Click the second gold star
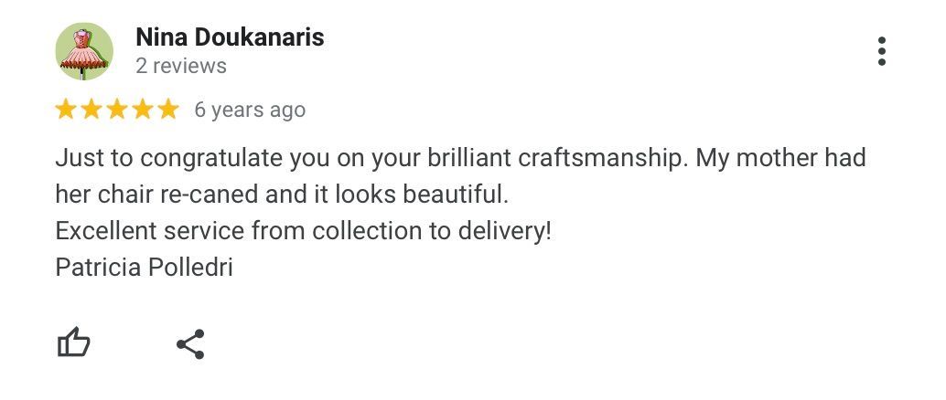This screenshot has width=946, height=400. tap(91, 111)
